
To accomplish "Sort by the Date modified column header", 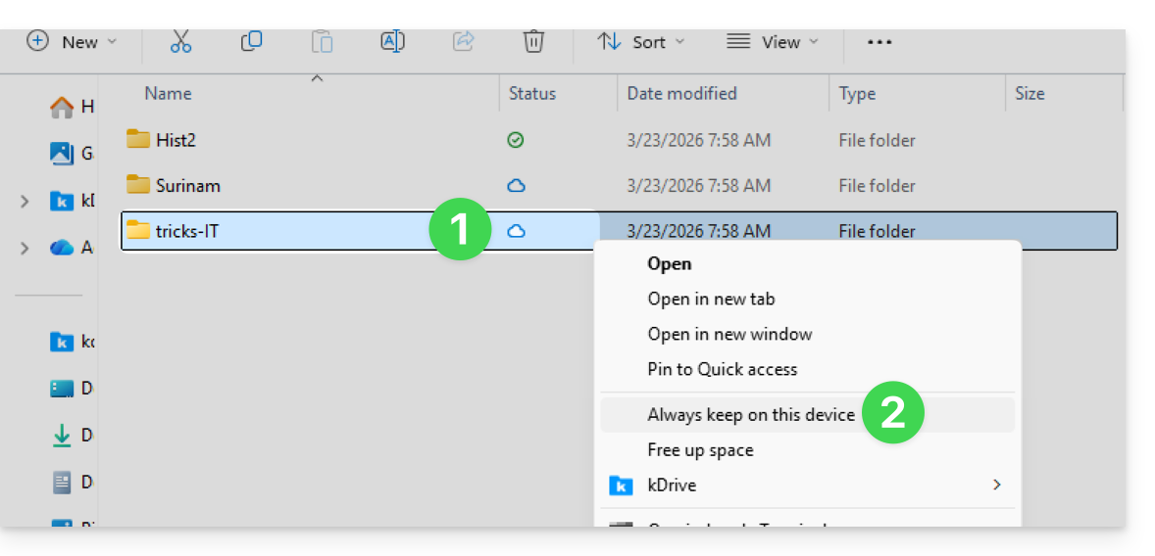I will 681,94.
